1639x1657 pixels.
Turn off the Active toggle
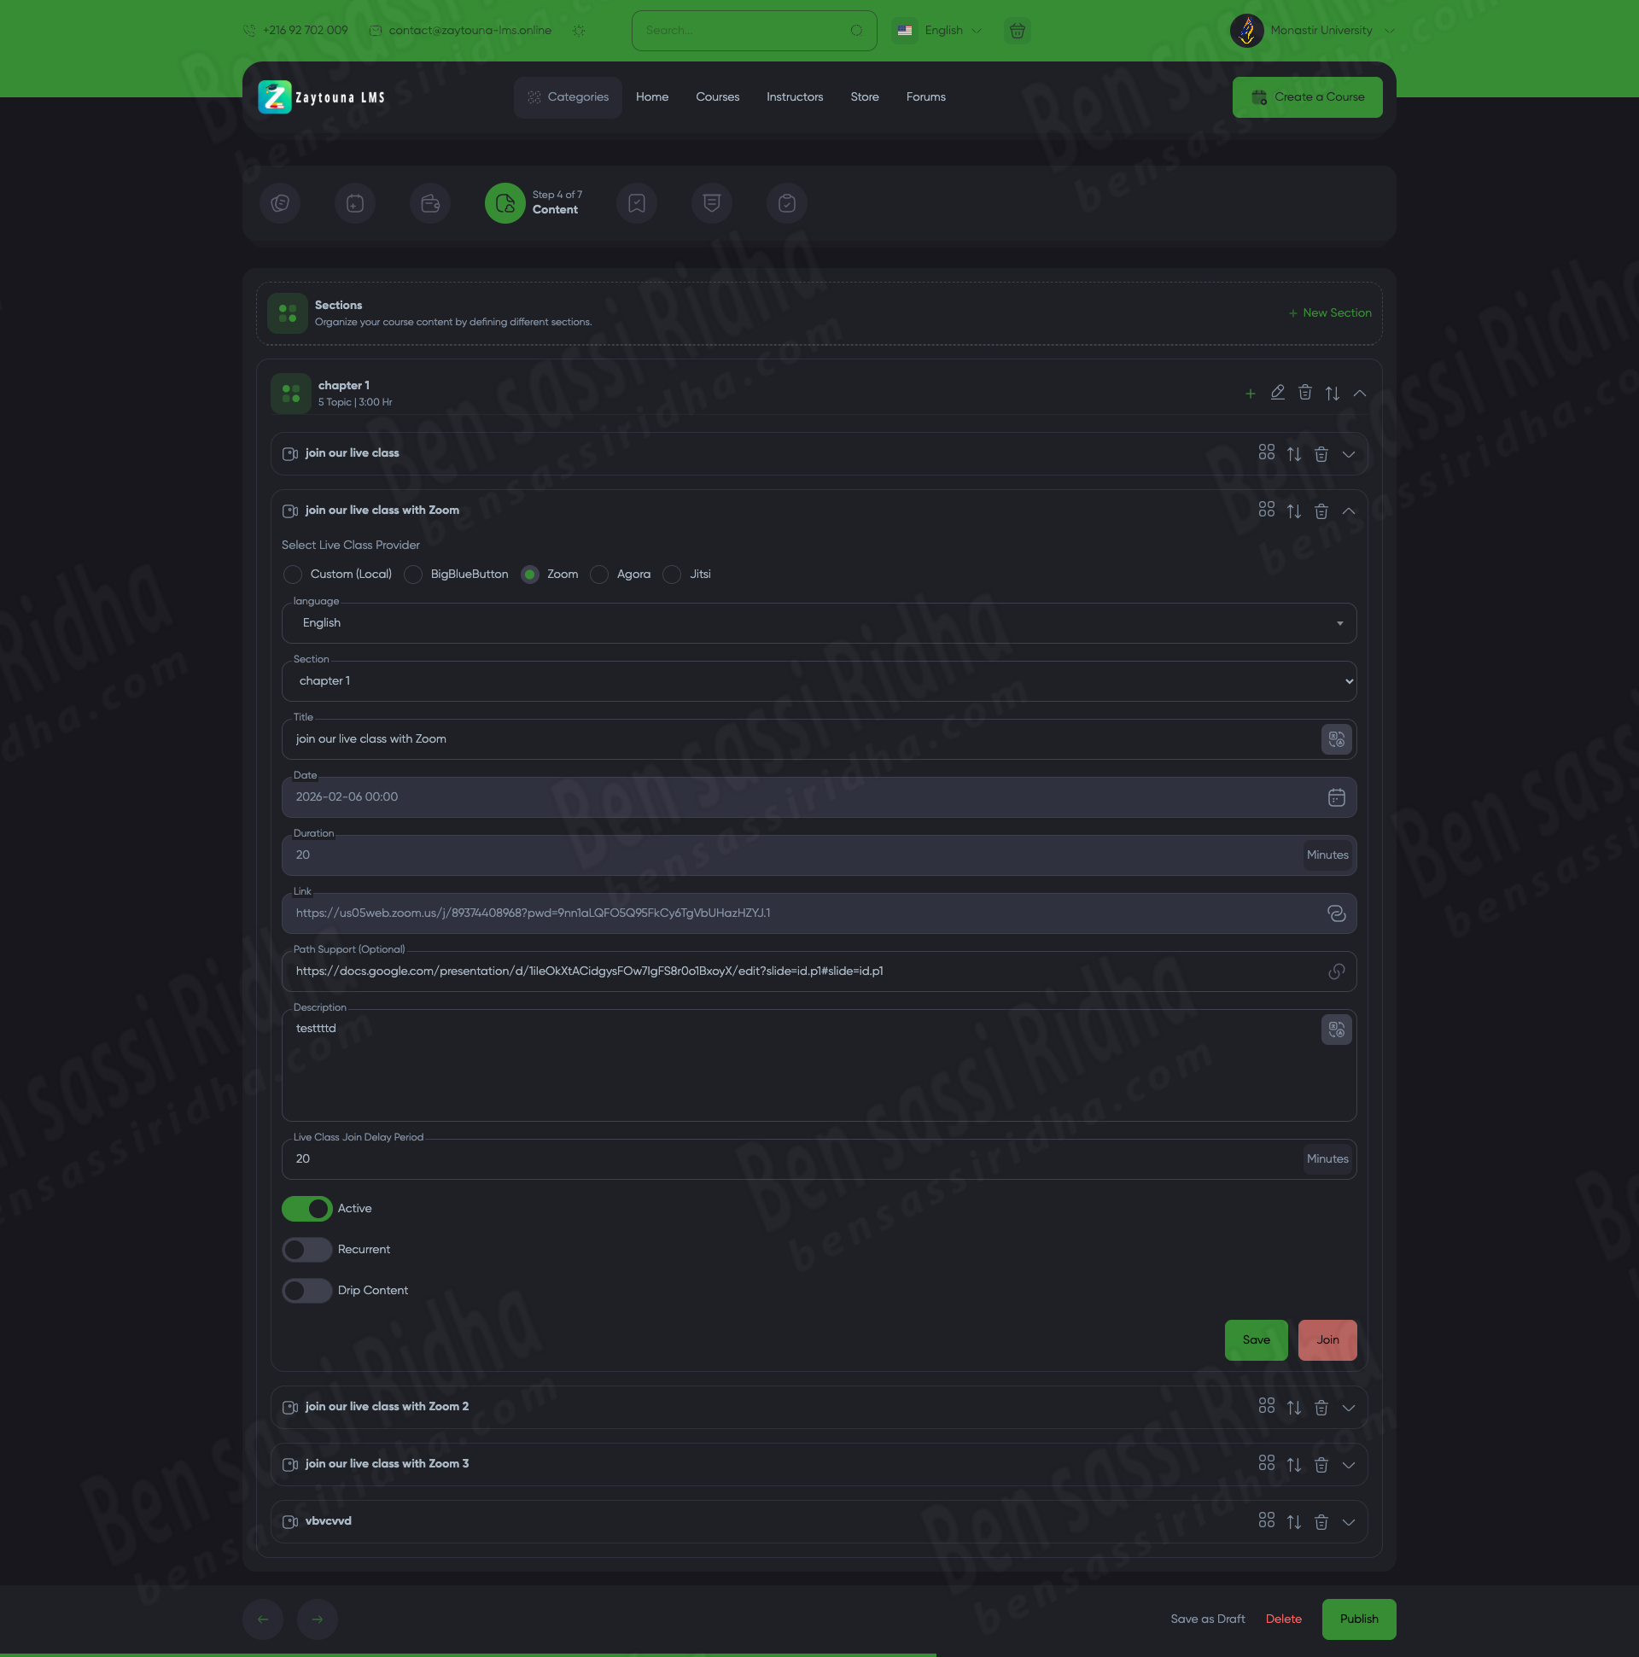(307, 1209)
